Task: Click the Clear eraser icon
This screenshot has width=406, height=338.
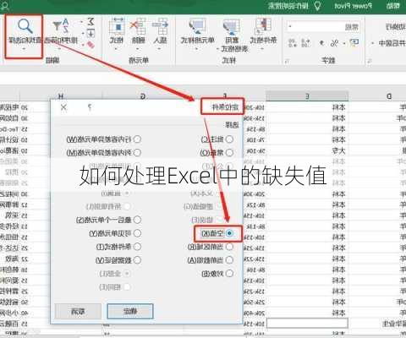Action: coord(91,45)
